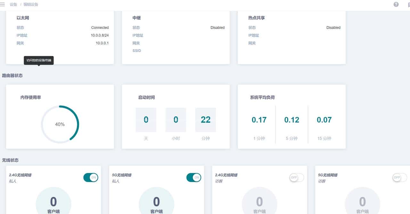The image size is (410, 214).
Task: Click the 22 minutes uptime box
Action: point(205,120)
